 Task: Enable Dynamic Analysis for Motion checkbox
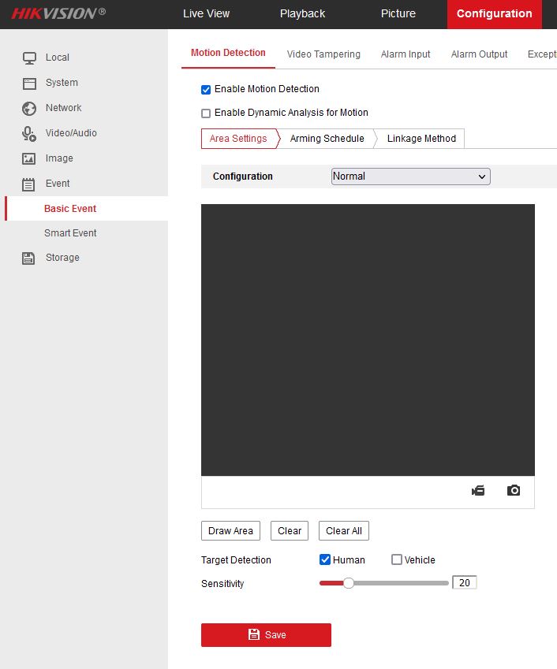pos(206,113)
